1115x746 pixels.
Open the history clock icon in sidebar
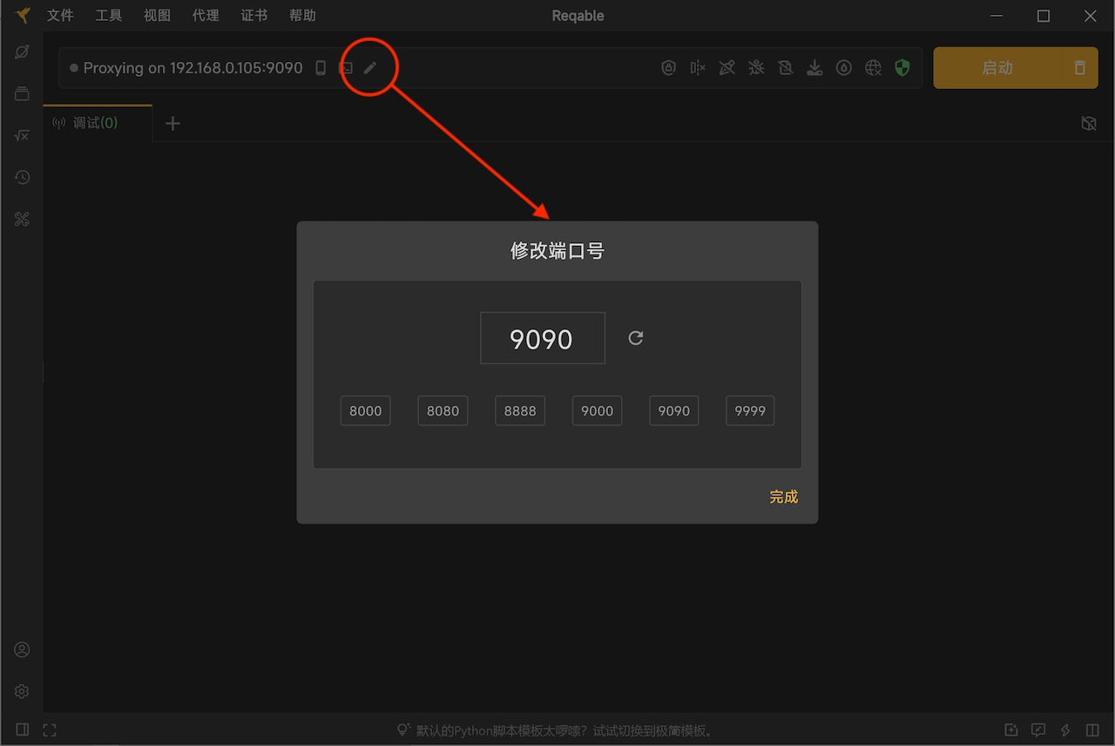(22, 178)
